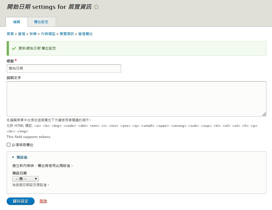
Task: Toggle the 必須填寫欄位 checkbox
Action: (9, 145)
